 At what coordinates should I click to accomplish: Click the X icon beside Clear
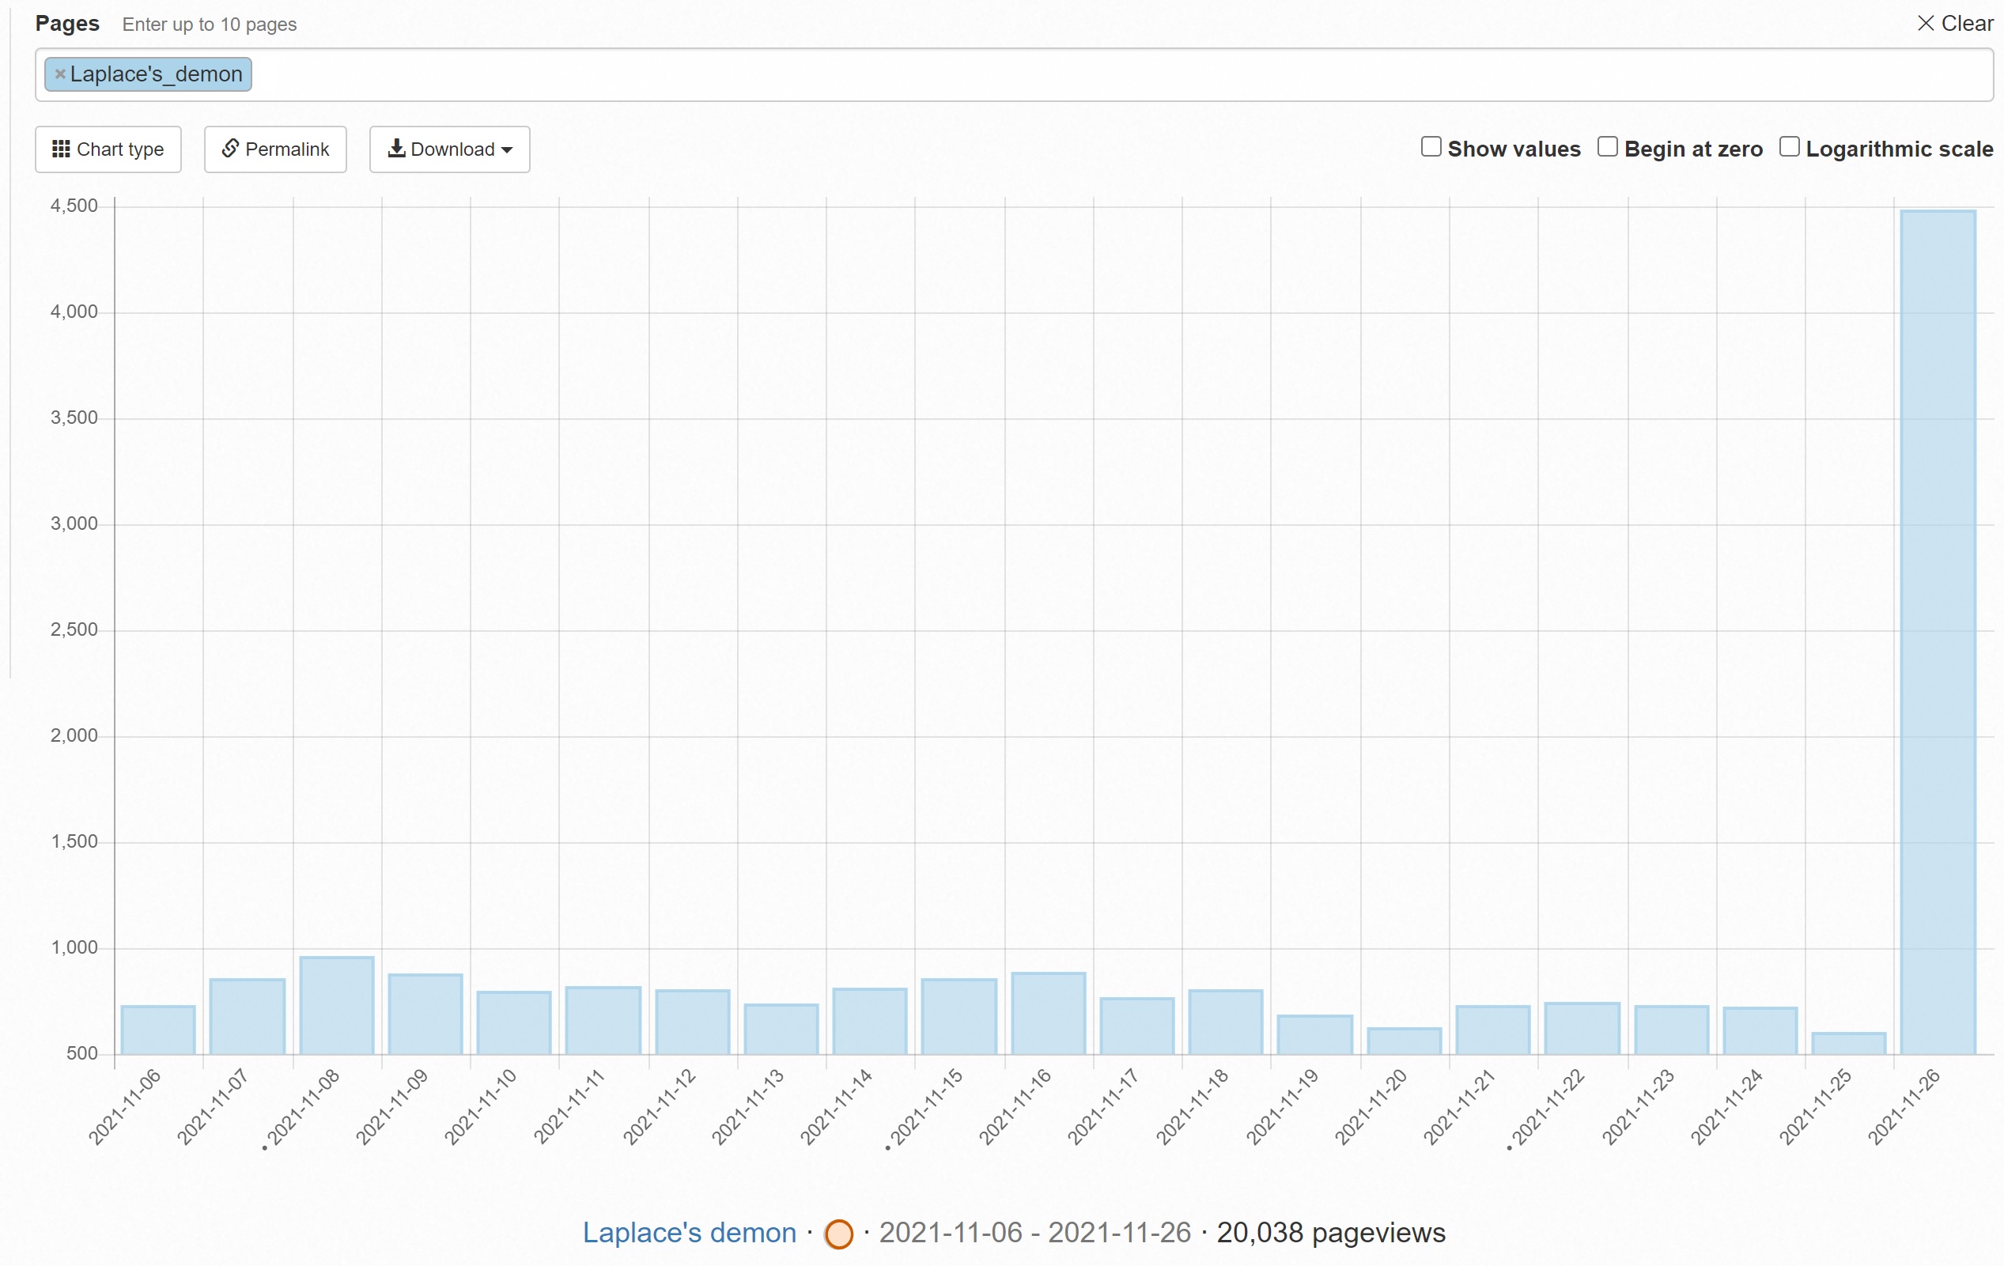pyautogui.click(x=1925, y=23)
